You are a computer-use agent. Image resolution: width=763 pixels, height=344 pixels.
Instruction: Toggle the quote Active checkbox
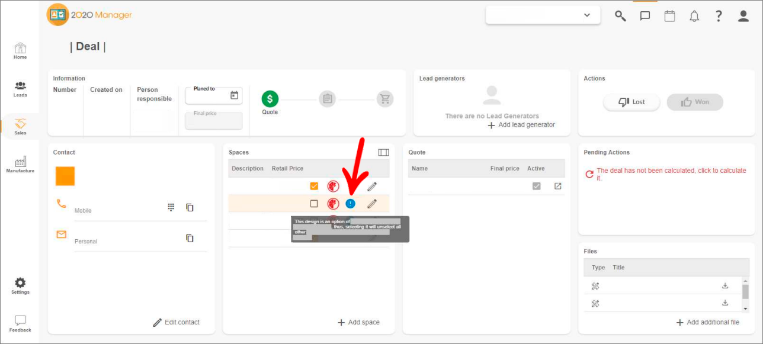point(536,186)
